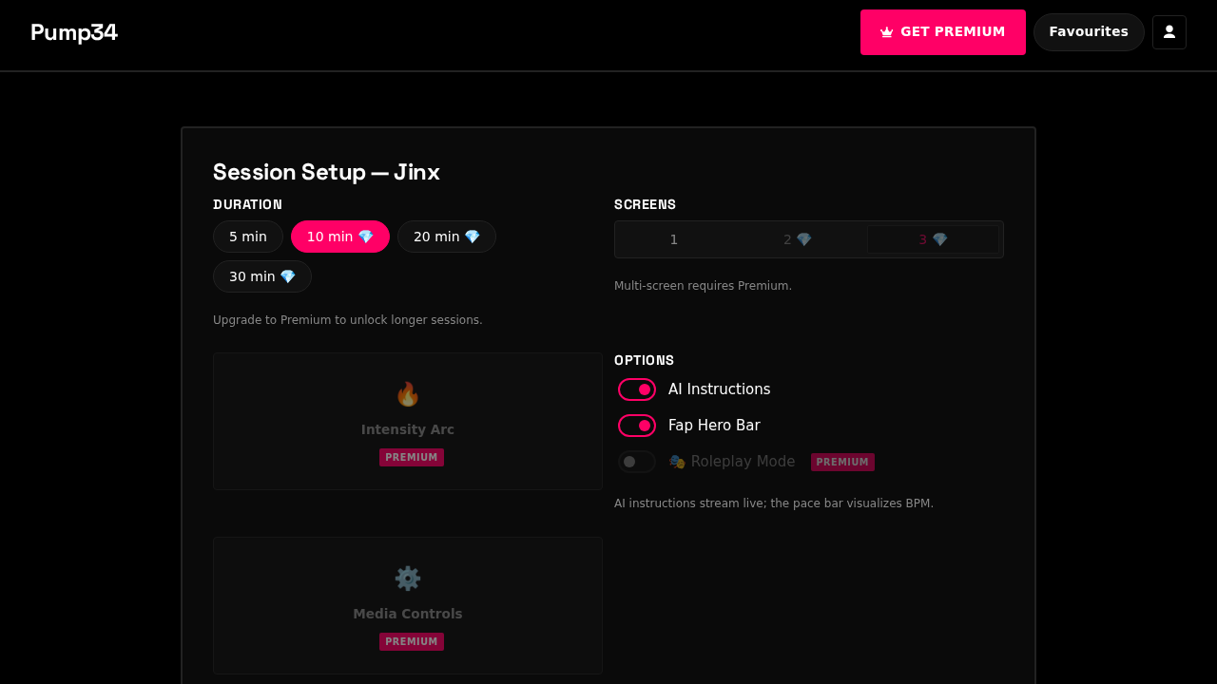Image resolution: width=1217 pixels, height=684 pixels.
Task: Click the 'Session Setup — Jinx' heading
Action: (326, 172)
